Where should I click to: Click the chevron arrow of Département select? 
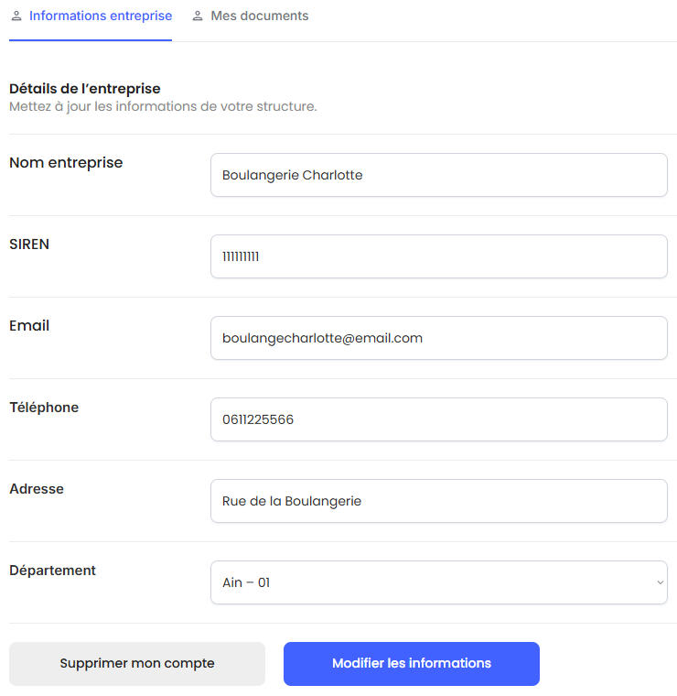click(660, 582)
